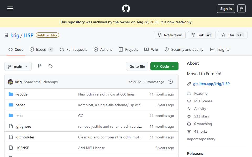Open the star count 533
This screenshot has height=157, width=252.
(240, 35)
